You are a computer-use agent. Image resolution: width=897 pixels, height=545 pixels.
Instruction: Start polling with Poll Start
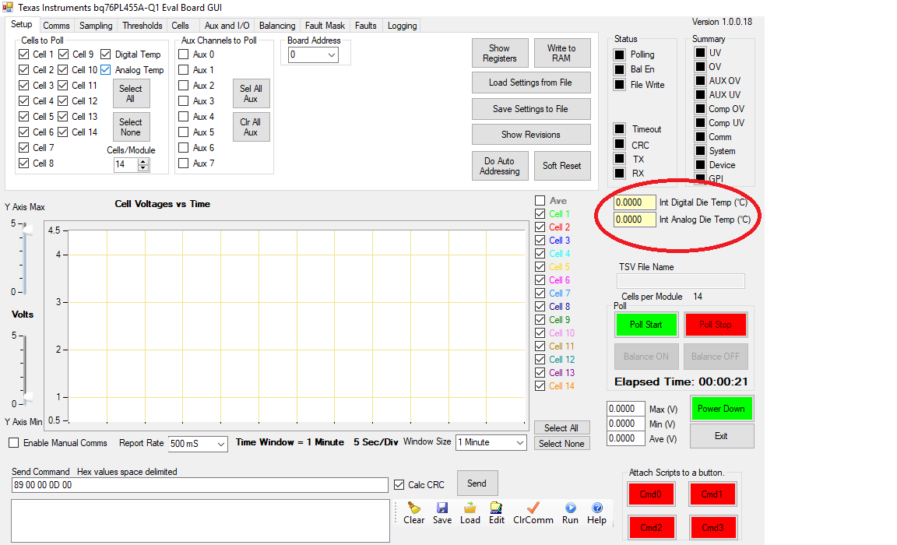pyautogui.click(x=645, y=325)
